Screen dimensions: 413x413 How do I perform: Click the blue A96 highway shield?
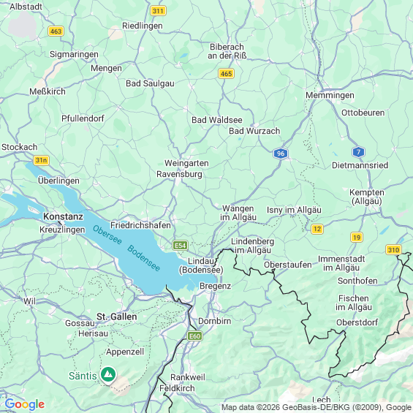point(281,154)
